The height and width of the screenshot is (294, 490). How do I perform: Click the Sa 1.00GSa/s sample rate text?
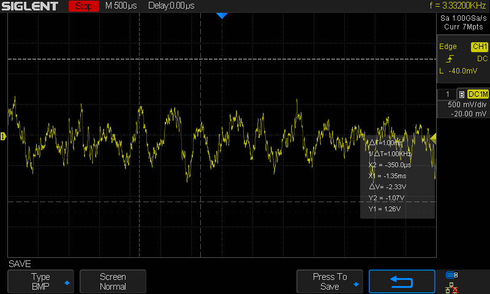point(464,18)
